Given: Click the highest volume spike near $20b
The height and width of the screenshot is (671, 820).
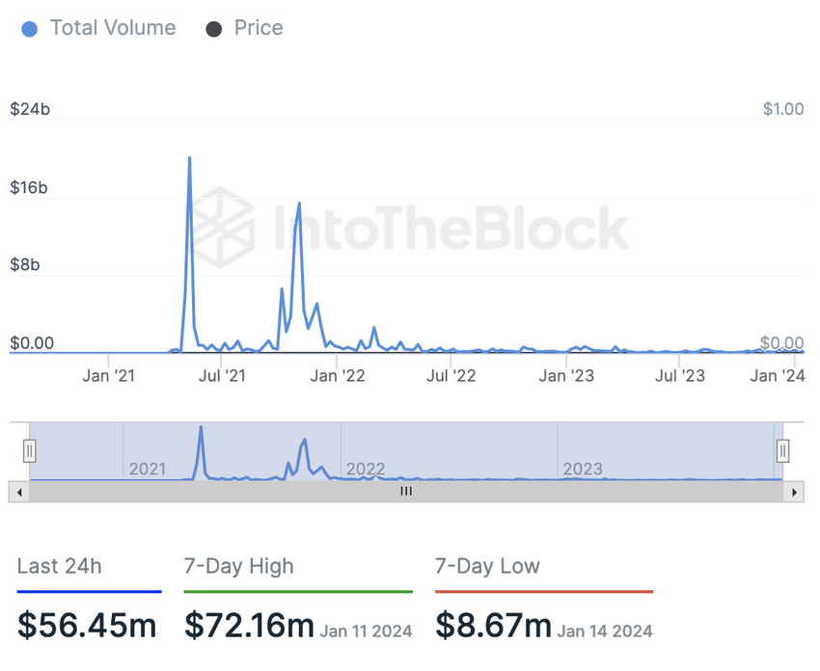Looking at the screenshot, I should [x=189, y=158].
